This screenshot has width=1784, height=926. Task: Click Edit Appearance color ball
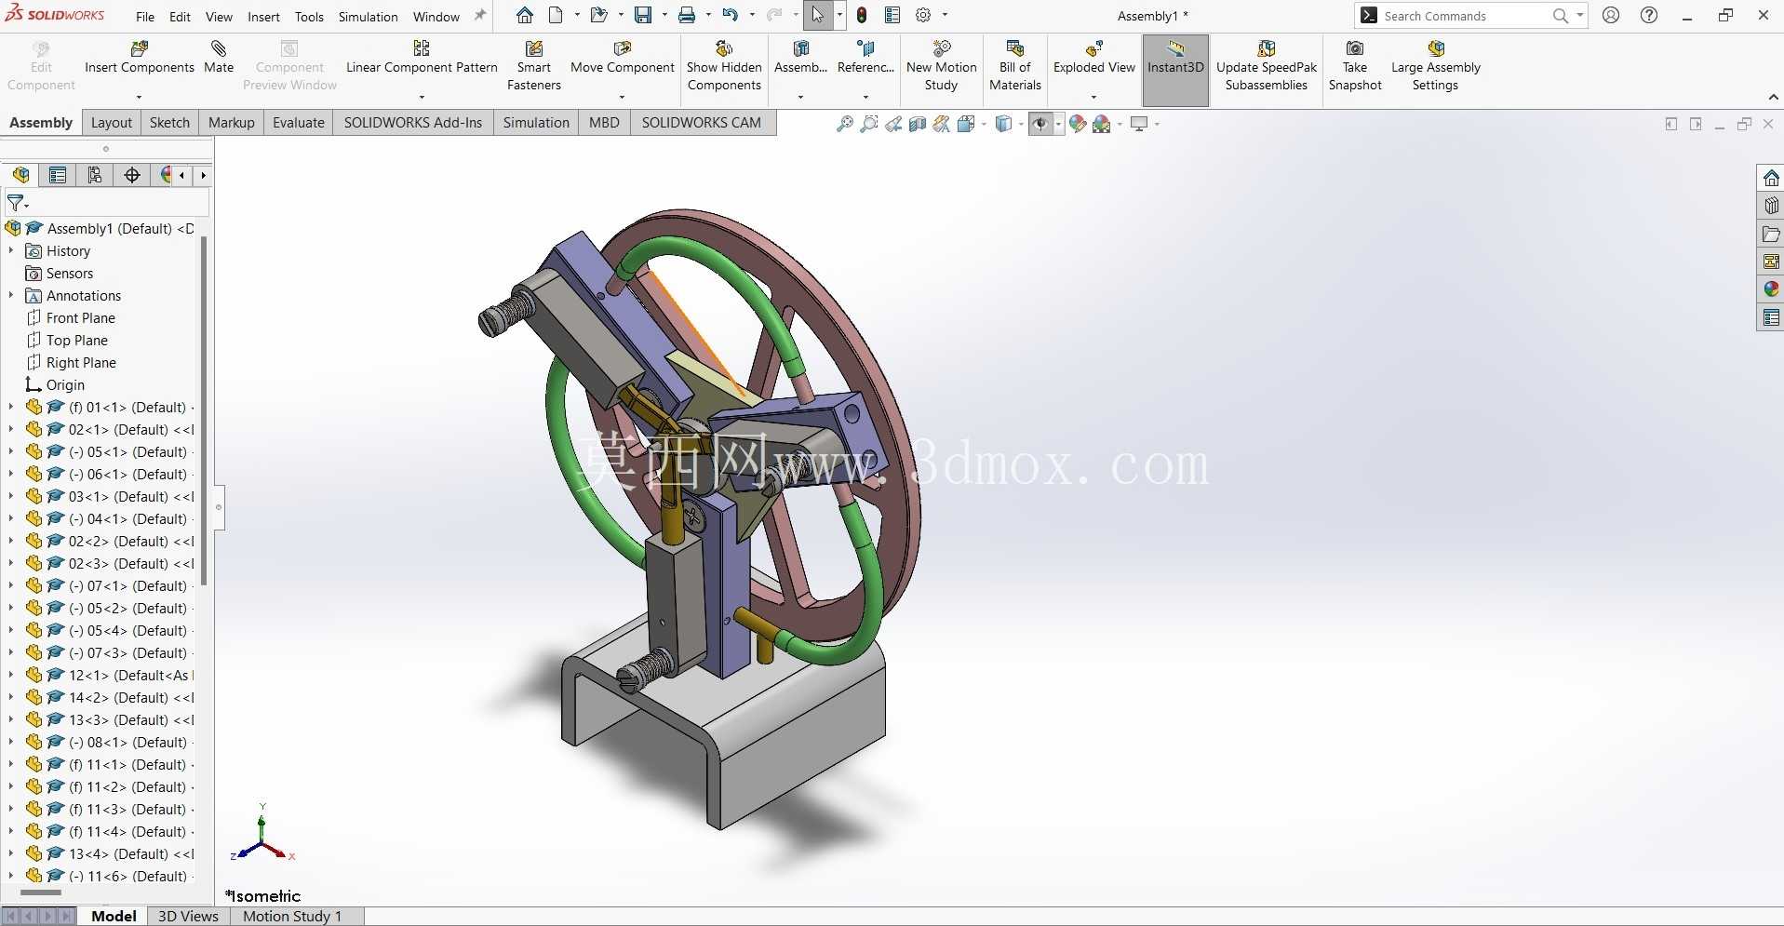click(x=1078, y=124)
